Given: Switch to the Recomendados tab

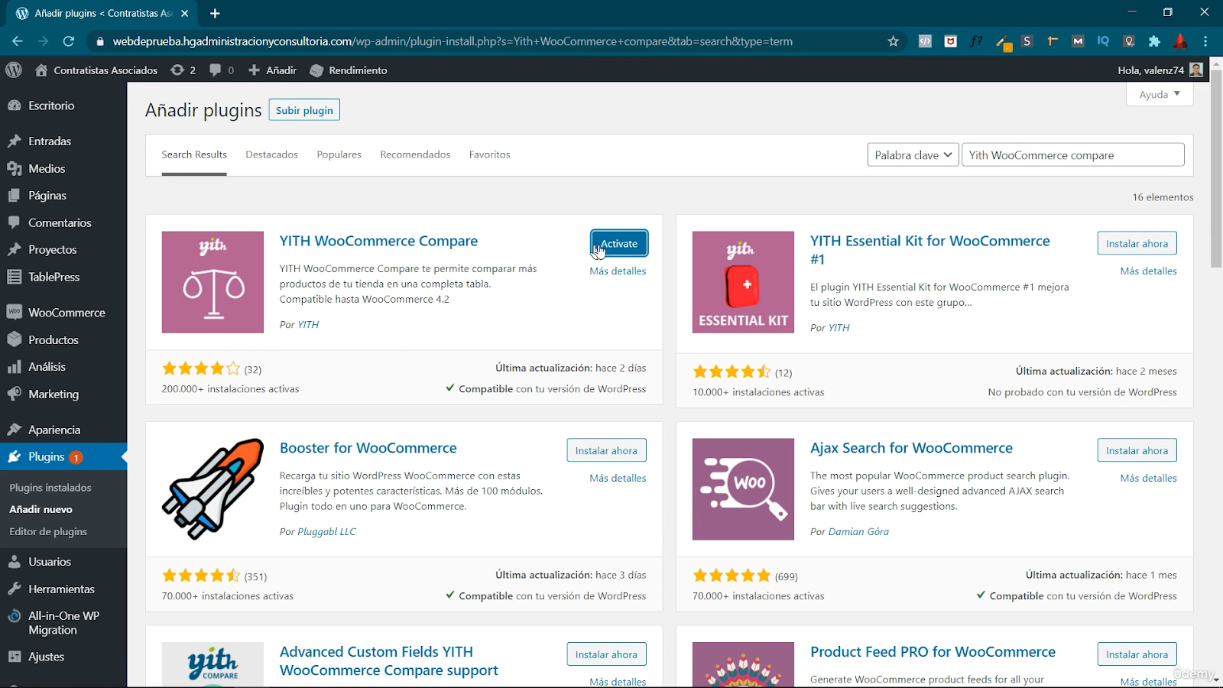Looking at the screenshot, I should 415,154.
